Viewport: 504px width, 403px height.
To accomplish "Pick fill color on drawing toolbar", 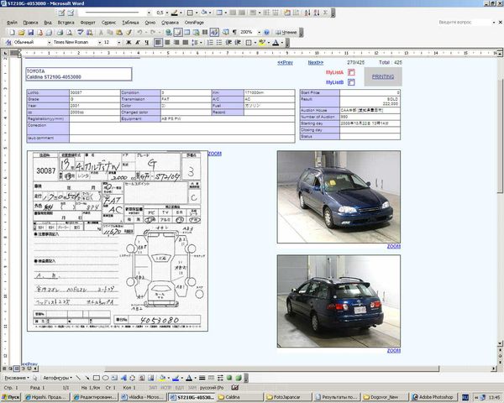I will click(x=162, y=378).
